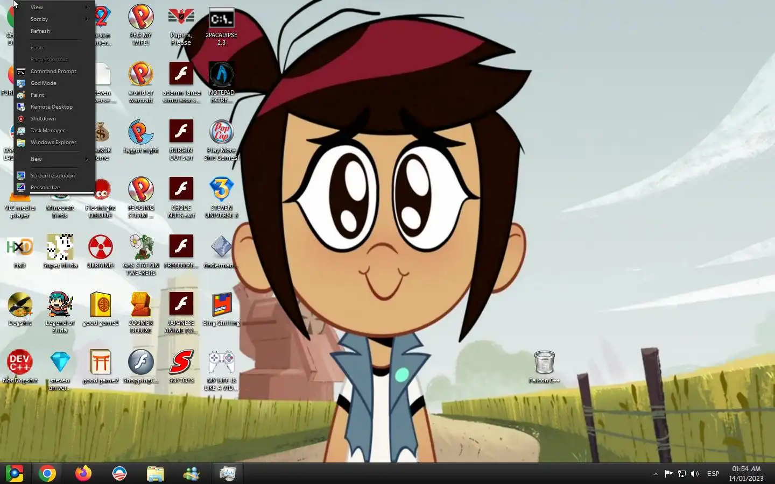The width and height of the screenshot is (775, 484).
Task: Expand the Sort by submenu
Action: [x=54, y=19]
